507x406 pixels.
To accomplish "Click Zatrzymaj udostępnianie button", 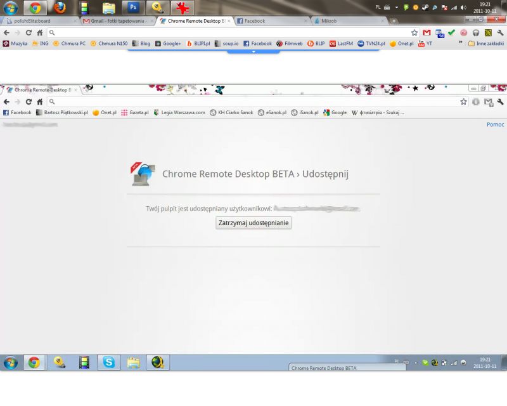I will click(x=253, y=223).
